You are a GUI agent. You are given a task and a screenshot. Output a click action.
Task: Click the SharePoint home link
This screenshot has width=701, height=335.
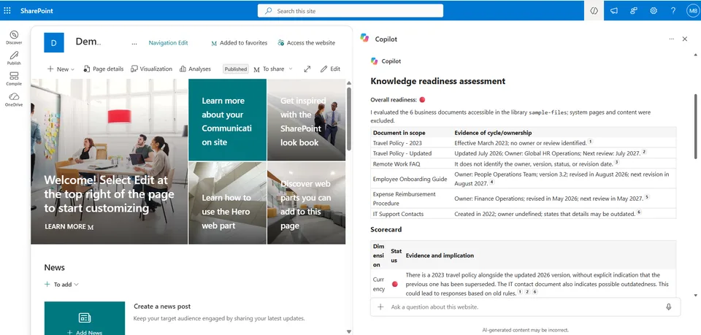tap(37, 11)
